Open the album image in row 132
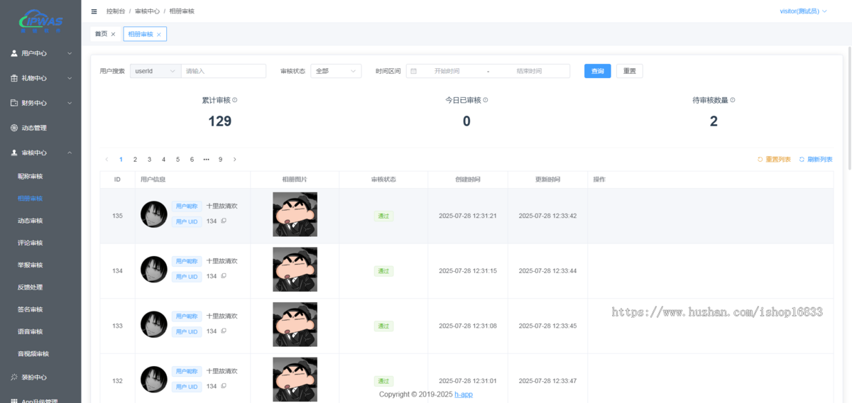This screenshot has height=403, width=852. pos(295,380)
